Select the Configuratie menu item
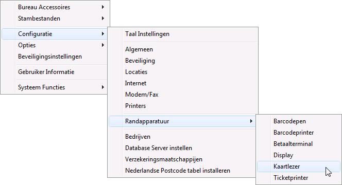The image size is (342, 185). tap(55, 34)
